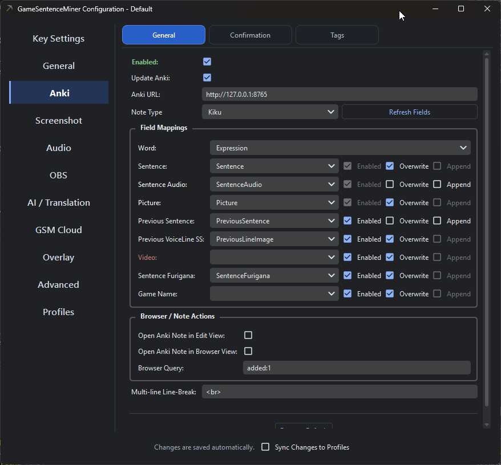The height and width of the screenshot is (465, 501).
Task: Toggle Enabled for Sentence Furigana
Action: 348,275
